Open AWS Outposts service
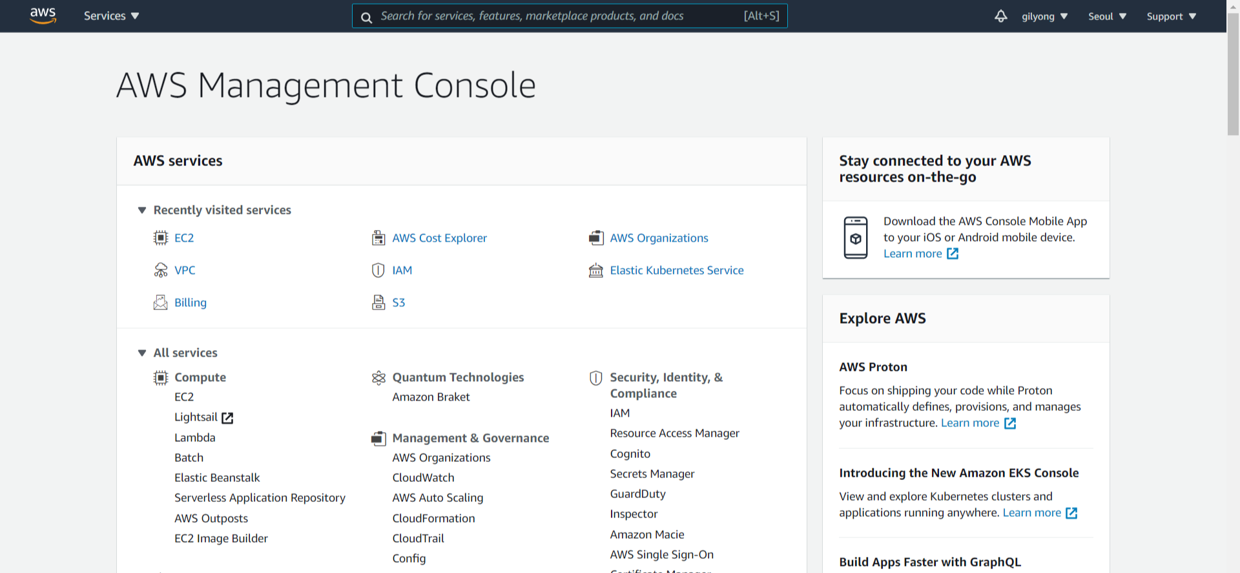The width and height of the screenshot is (1240, 573). coord(211,518)
